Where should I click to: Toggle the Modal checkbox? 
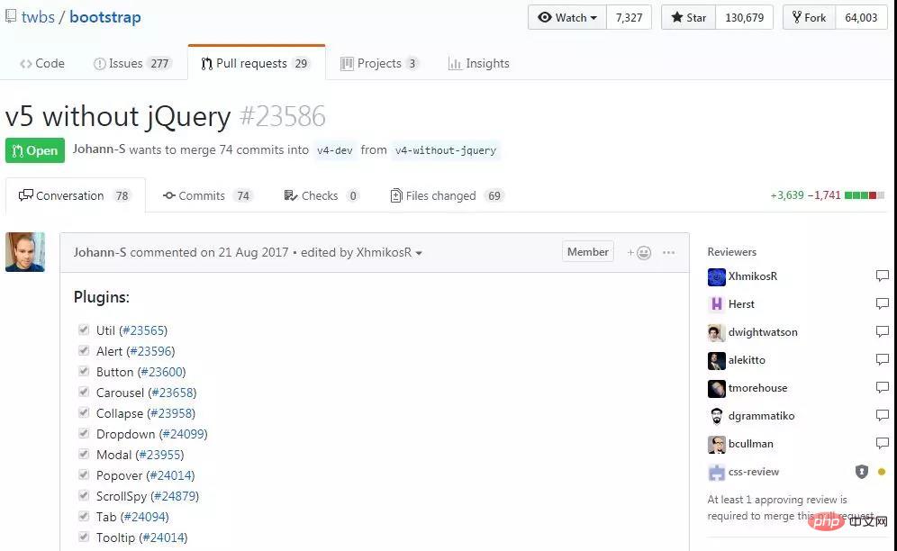point(84,454)
